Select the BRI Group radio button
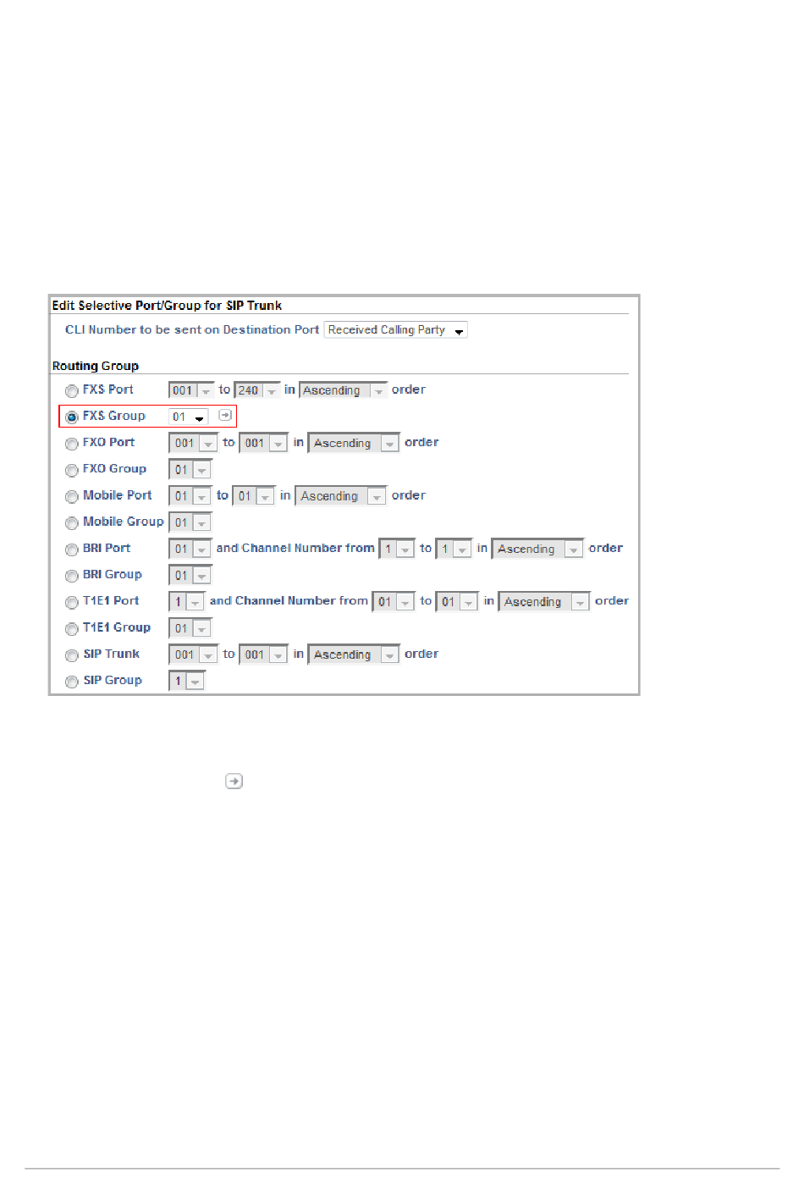The height and width of the screenshot is (1193, 804). tap(72, 576)
